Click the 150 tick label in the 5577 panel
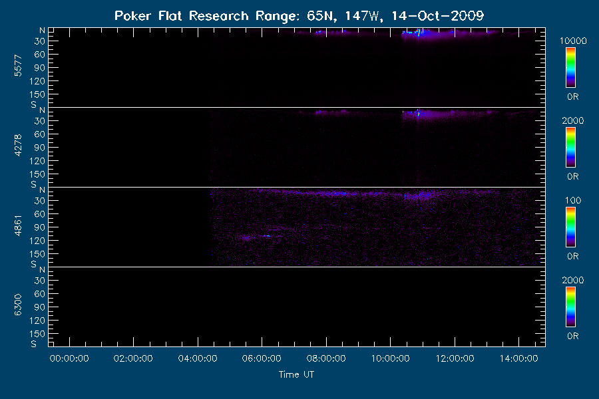This screenshot has width=599, height=399. click(37, 94)
